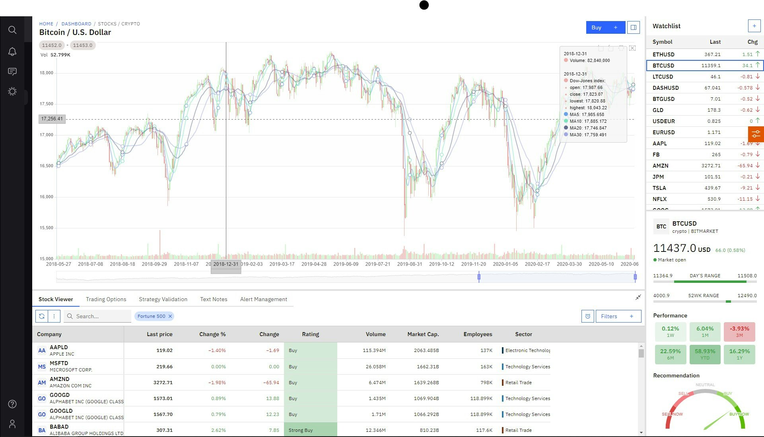Open notifications bell in sidebar
The width and height of the screenshot is (764, 437).
[12, 52]
